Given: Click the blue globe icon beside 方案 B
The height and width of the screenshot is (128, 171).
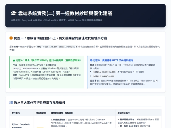Looking at the screenshot, I should [x=91, y=60].
